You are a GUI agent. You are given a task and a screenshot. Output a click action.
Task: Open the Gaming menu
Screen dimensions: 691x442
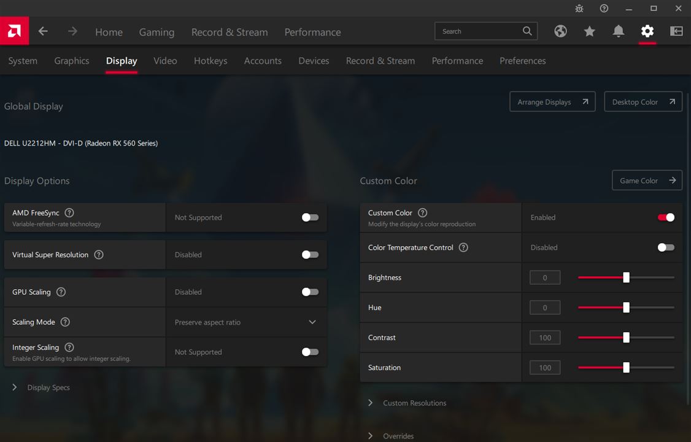pyautogui.click(x=156, y=32)
